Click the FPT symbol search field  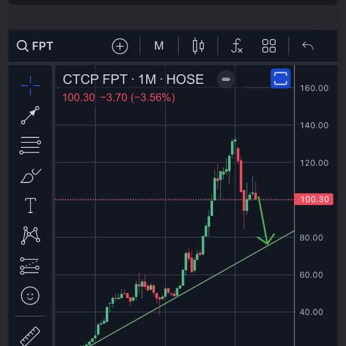(x=35, y=46)
